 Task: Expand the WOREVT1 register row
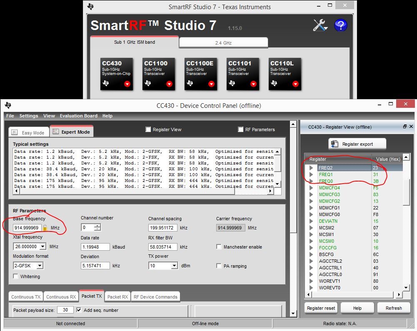coord(311,281)
